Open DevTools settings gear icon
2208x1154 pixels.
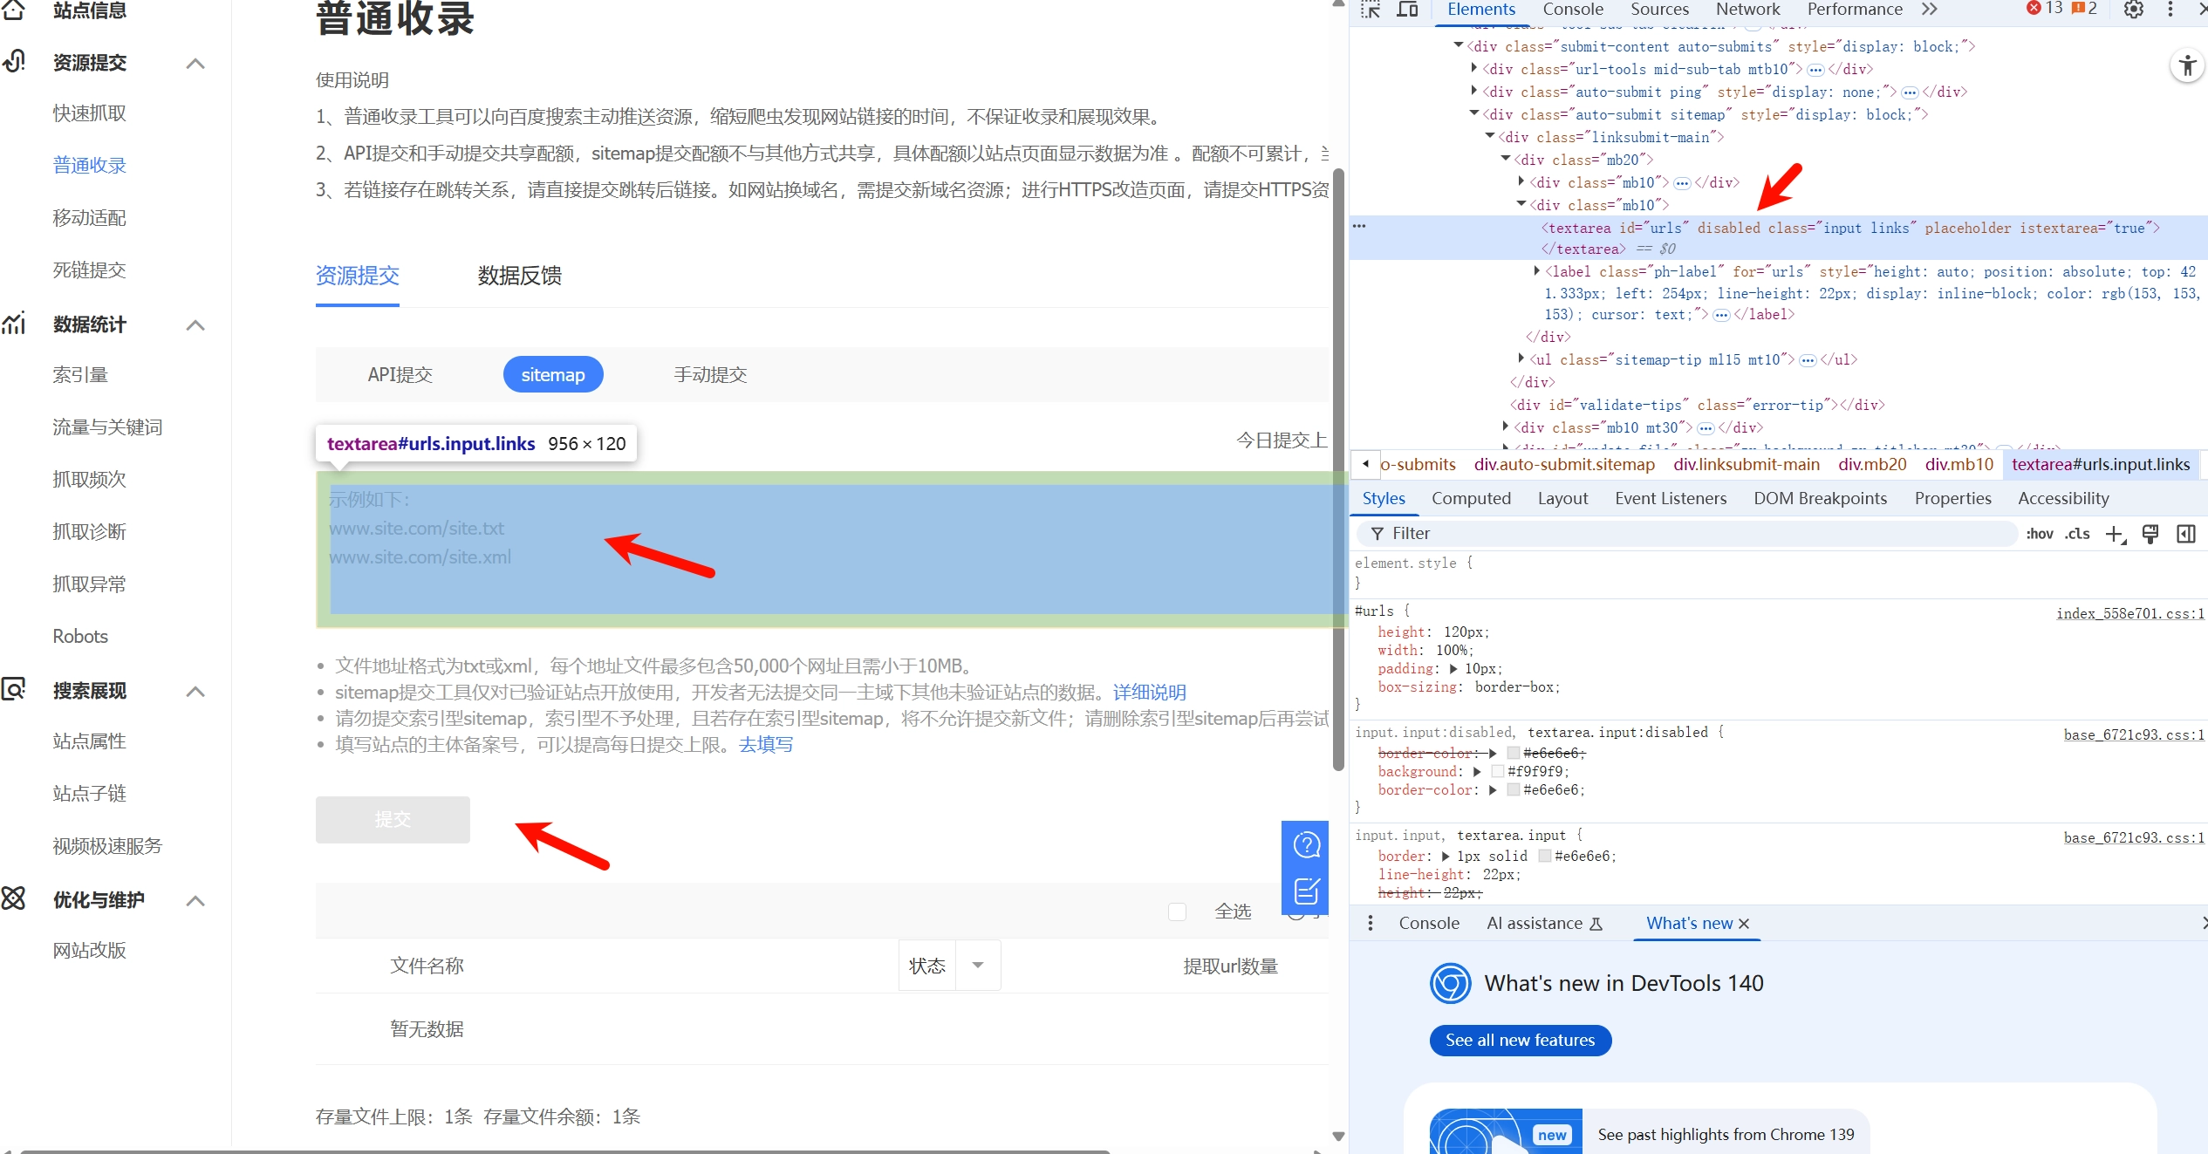(2133, 10)
